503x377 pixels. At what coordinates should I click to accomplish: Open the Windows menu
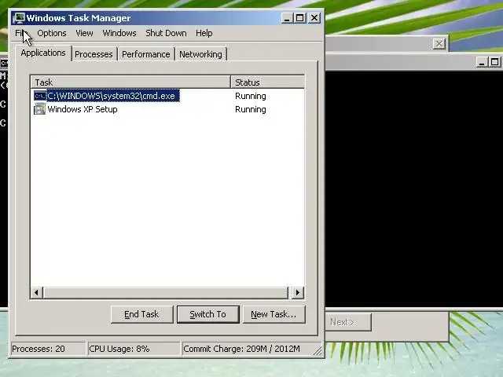[x=119, y=33]
